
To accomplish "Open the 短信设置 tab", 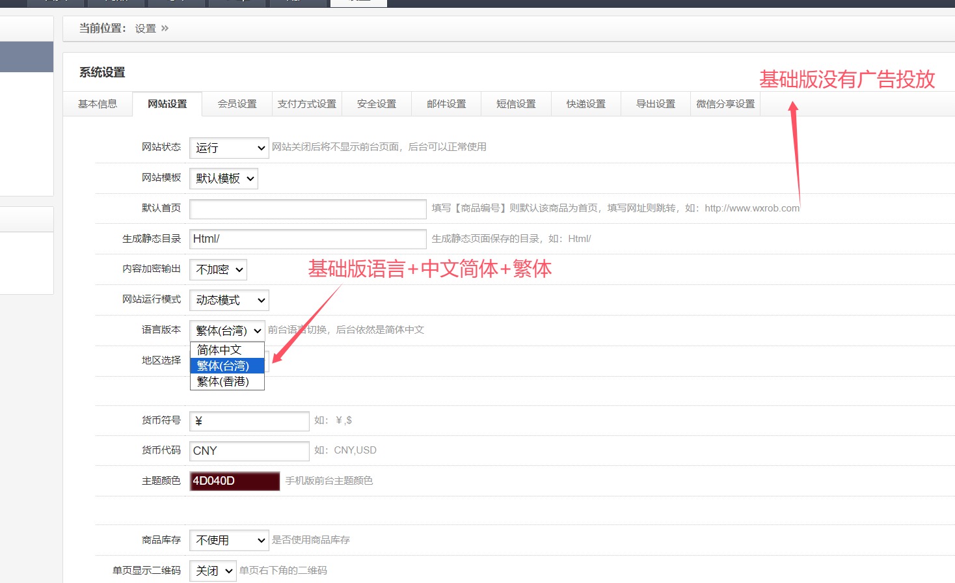I will point(516,104).
